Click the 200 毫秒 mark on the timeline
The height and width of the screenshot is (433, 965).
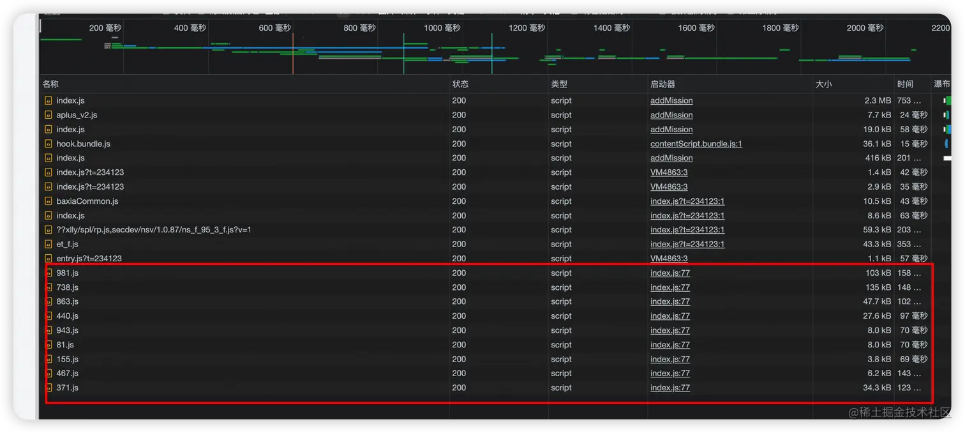point(105,28)
